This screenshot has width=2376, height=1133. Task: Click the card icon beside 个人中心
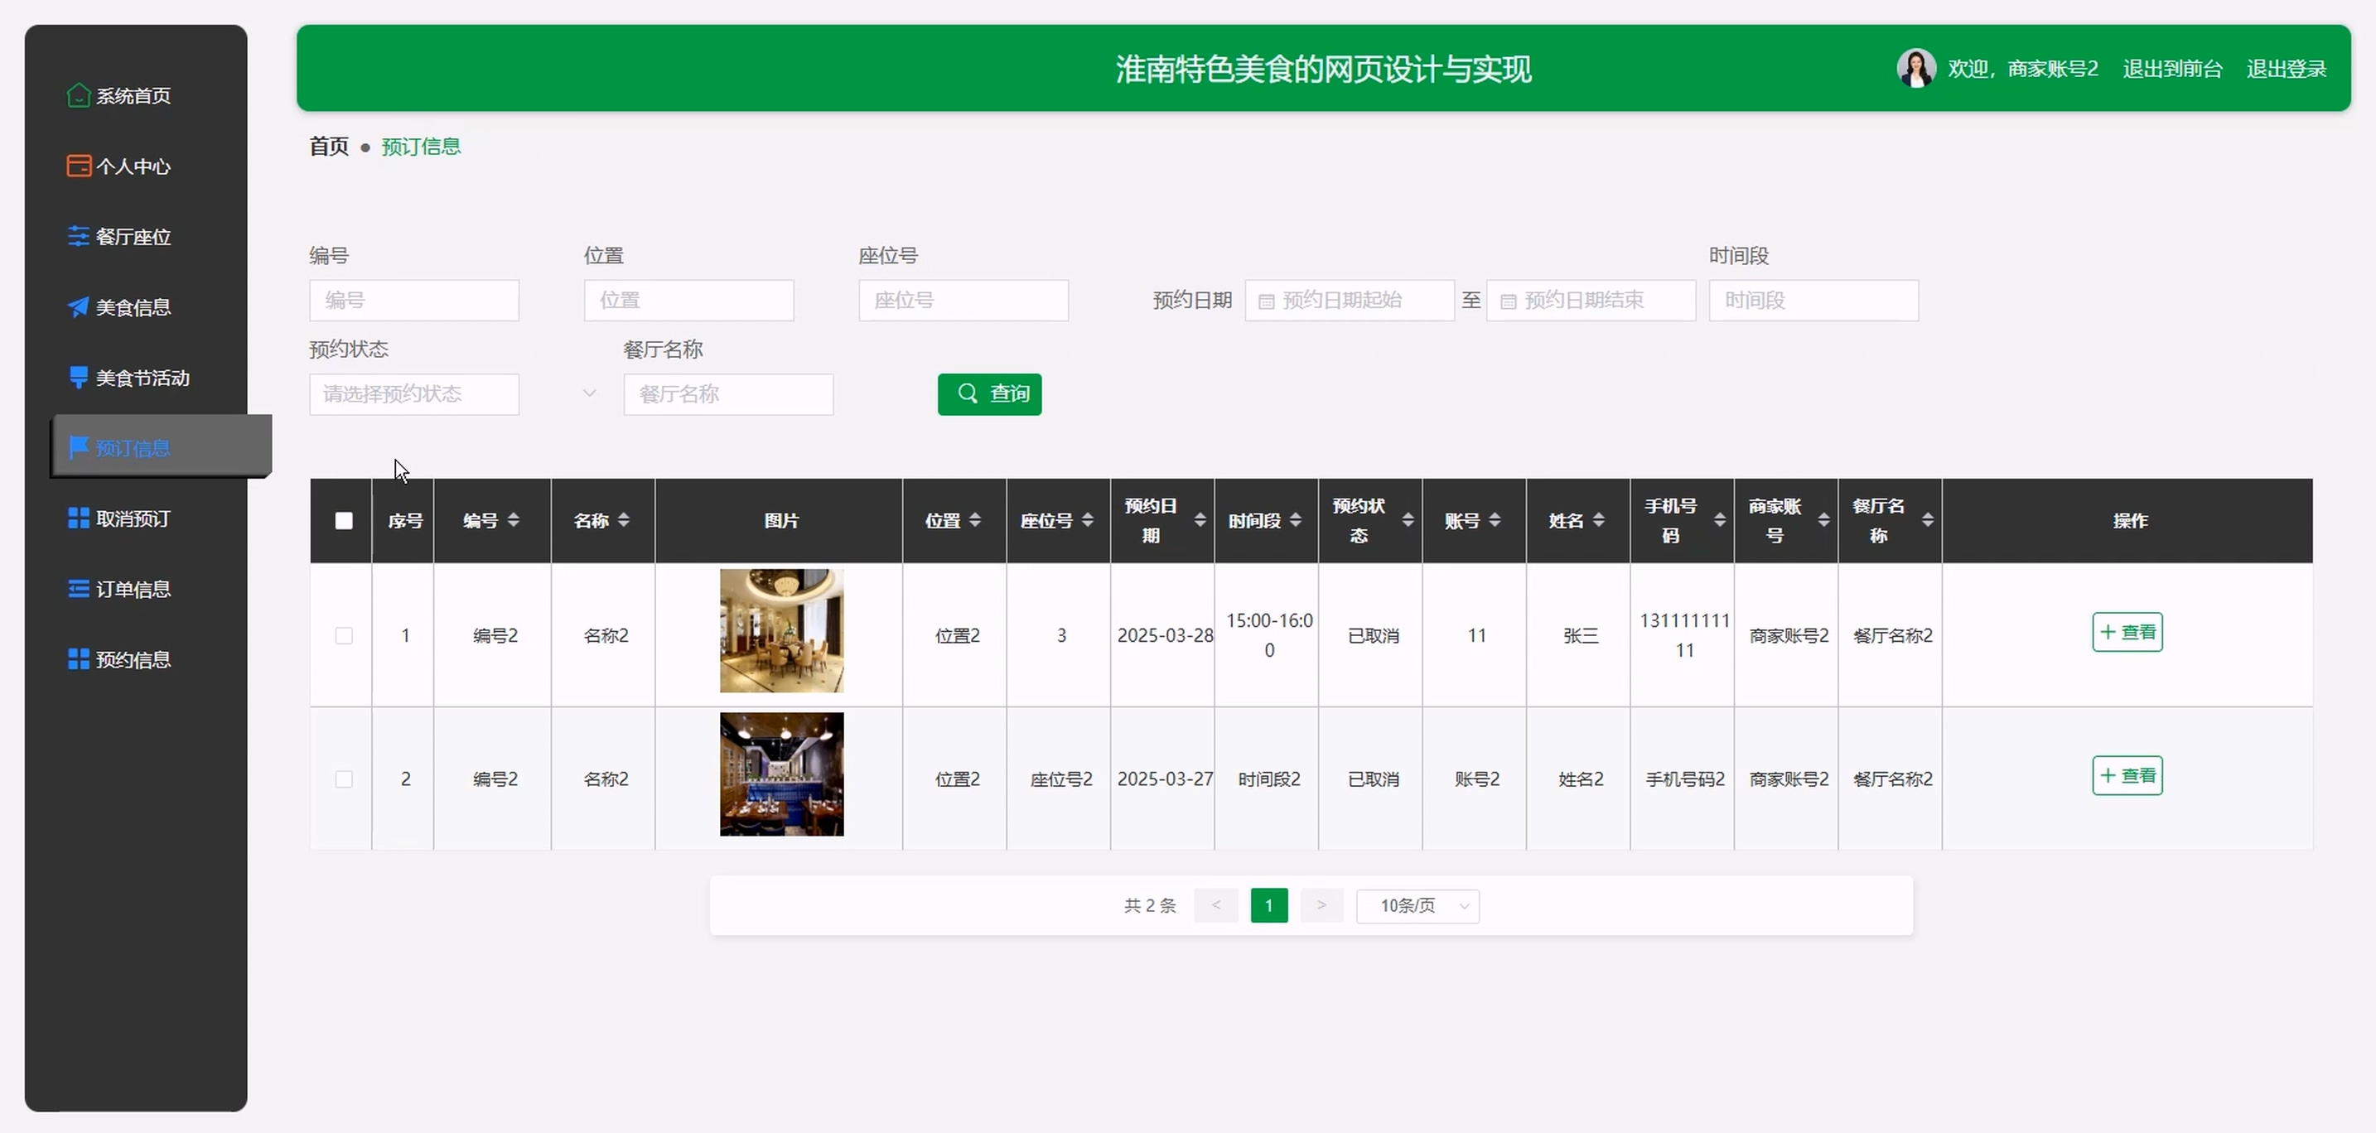coord(79,166)
